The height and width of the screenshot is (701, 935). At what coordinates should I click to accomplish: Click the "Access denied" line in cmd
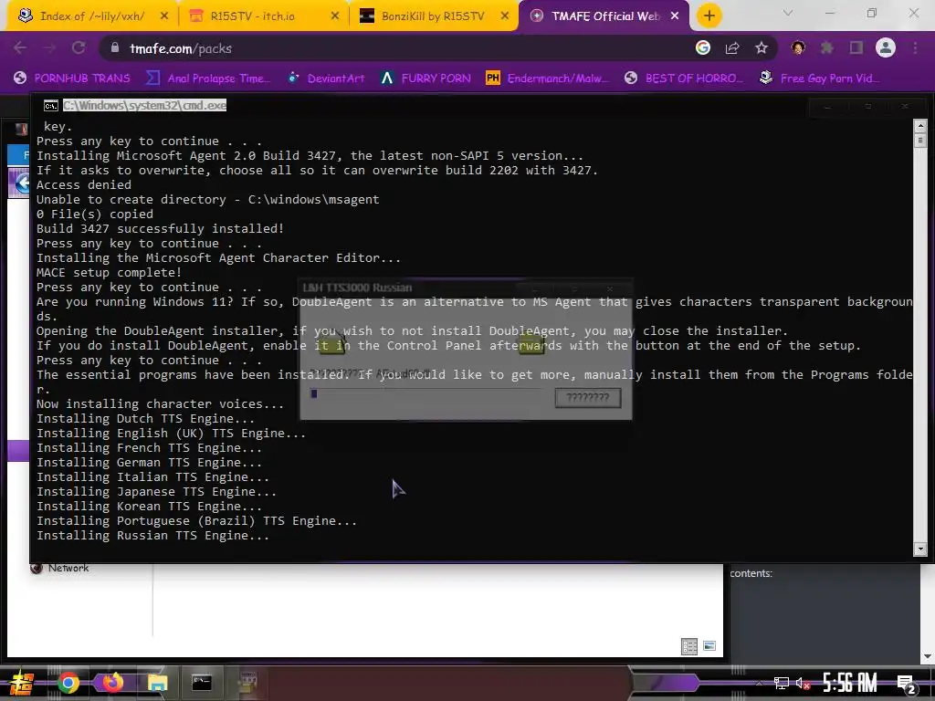(83, 184)
